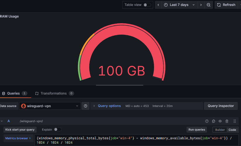Open the wireguard-vpn data source dropdown
This screenshot has width=241, height=146.
50,106
